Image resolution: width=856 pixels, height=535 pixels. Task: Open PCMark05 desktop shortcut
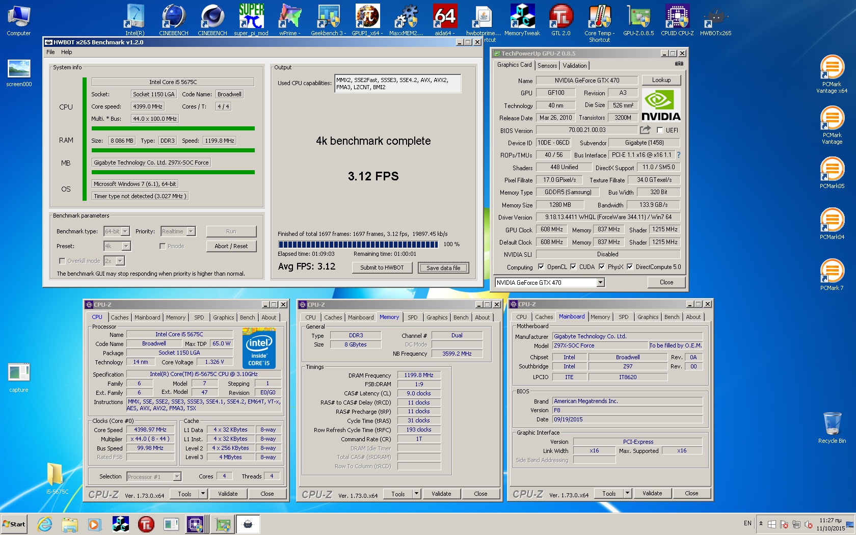(x=832, y=173)
